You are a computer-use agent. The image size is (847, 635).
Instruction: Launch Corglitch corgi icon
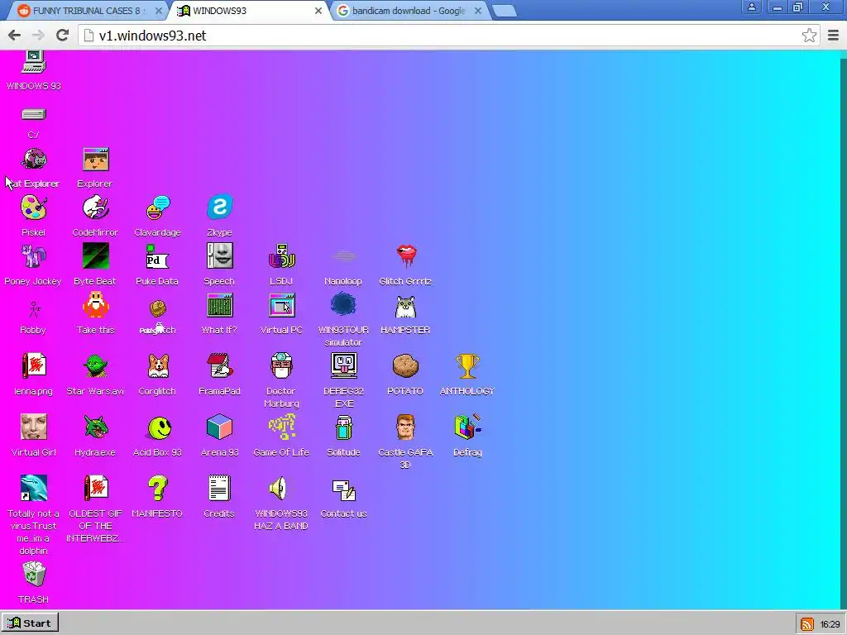pos(158,366)
